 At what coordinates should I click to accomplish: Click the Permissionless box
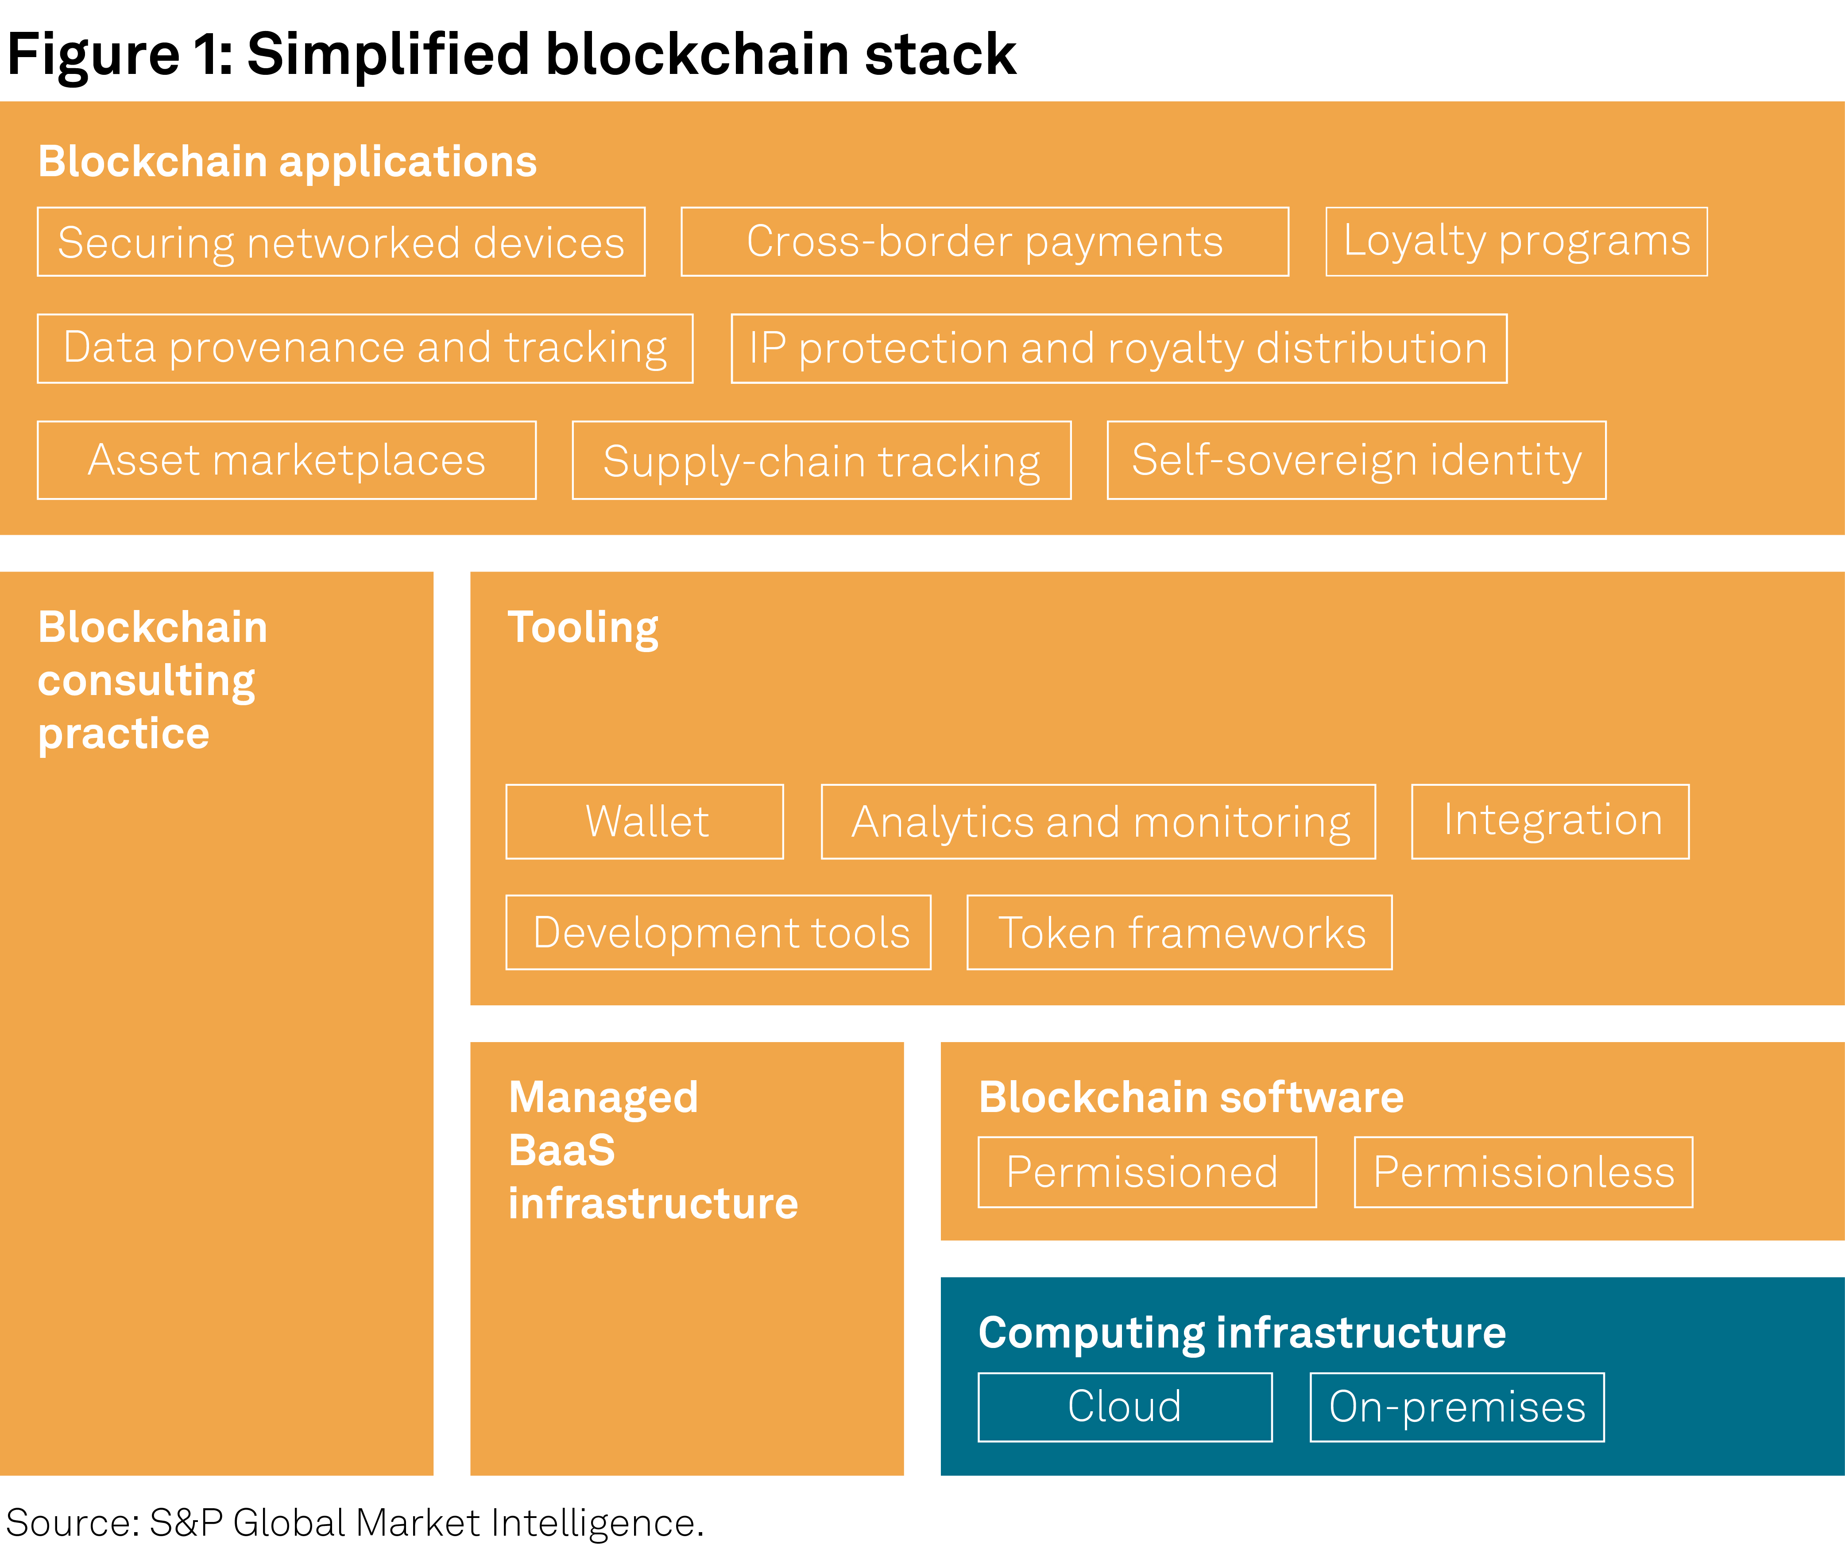[1523, 1172]
